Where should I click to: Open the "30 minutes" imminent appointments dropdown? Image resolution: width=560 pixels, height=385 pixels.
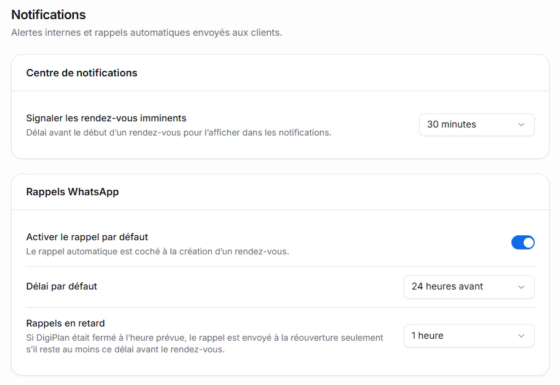point(476,125)
